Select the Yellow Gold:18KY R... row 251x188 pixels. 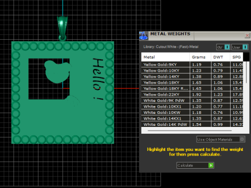pos(192,88)
